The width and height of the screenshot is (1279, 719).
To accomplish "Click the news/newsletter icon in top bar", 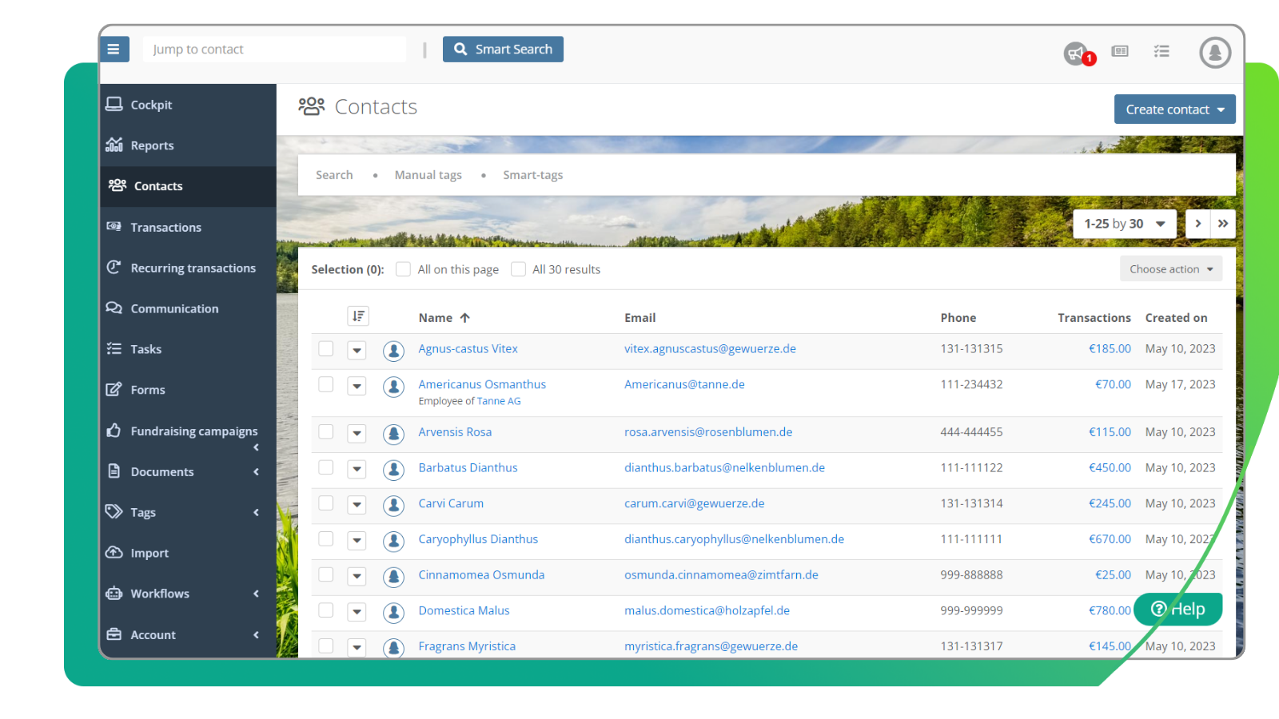I will coord(1119,50).
